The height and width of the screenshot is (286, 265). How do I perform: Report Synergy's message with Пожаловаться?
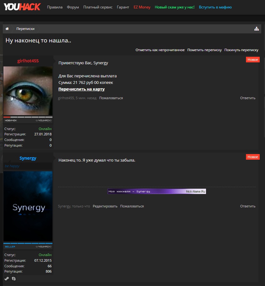pyautogui.click(x=132, y=206)
